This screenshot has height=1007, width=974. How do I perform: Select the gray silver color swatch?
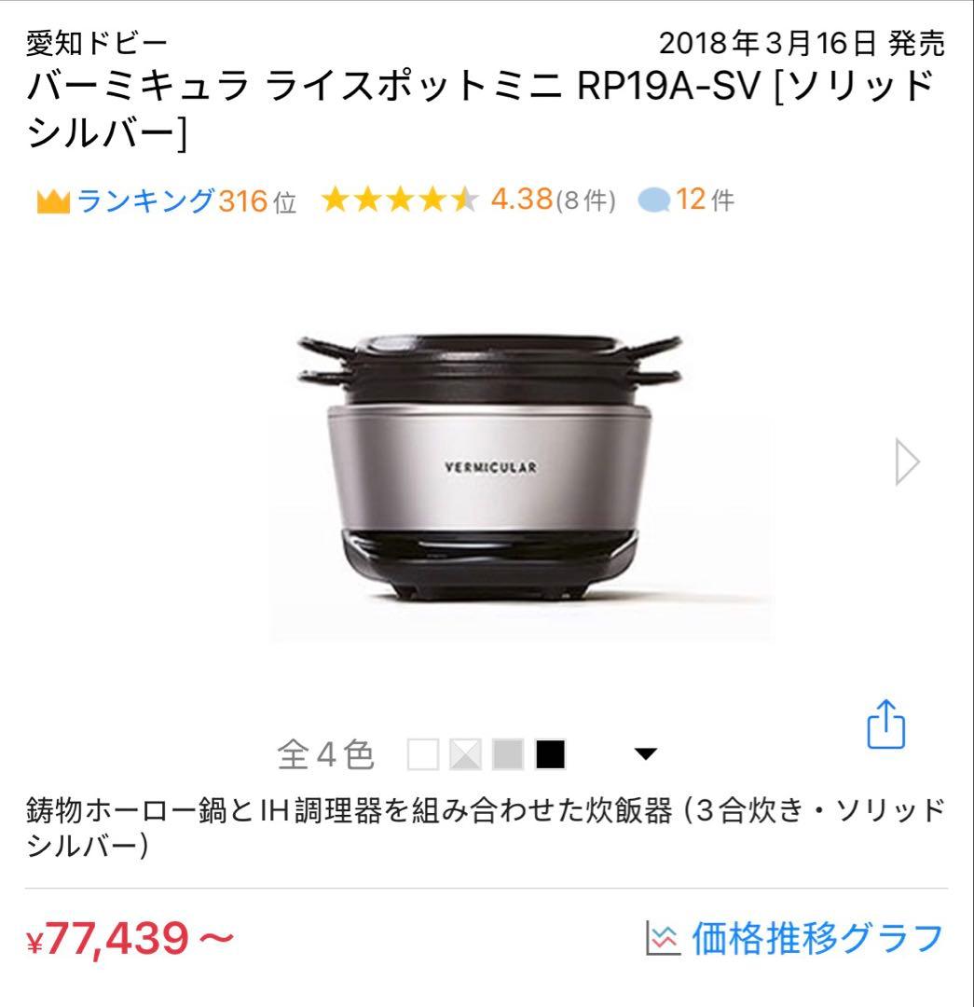[x=508, y=754]
